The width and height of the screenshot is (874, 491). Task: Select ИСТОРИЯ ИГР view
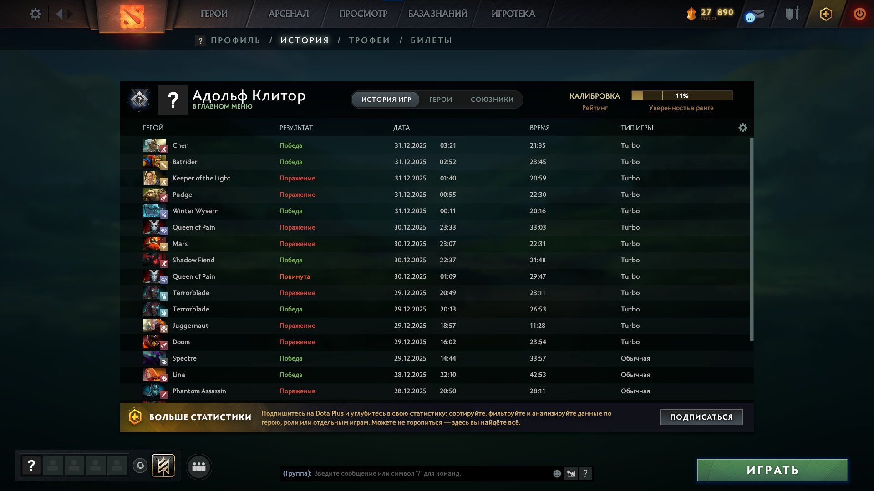coord(386,100)
